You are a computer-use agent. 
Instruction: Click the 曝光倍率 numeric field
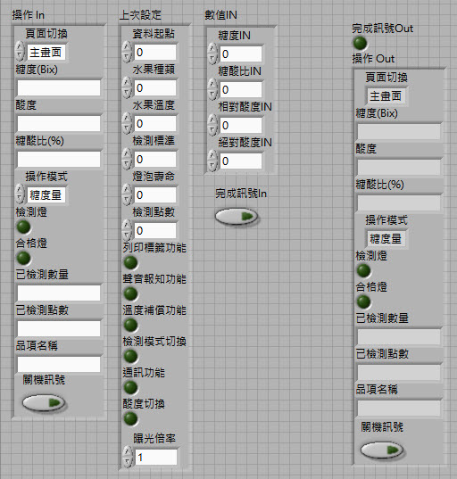pyautogui.click(x=156, y=458)
